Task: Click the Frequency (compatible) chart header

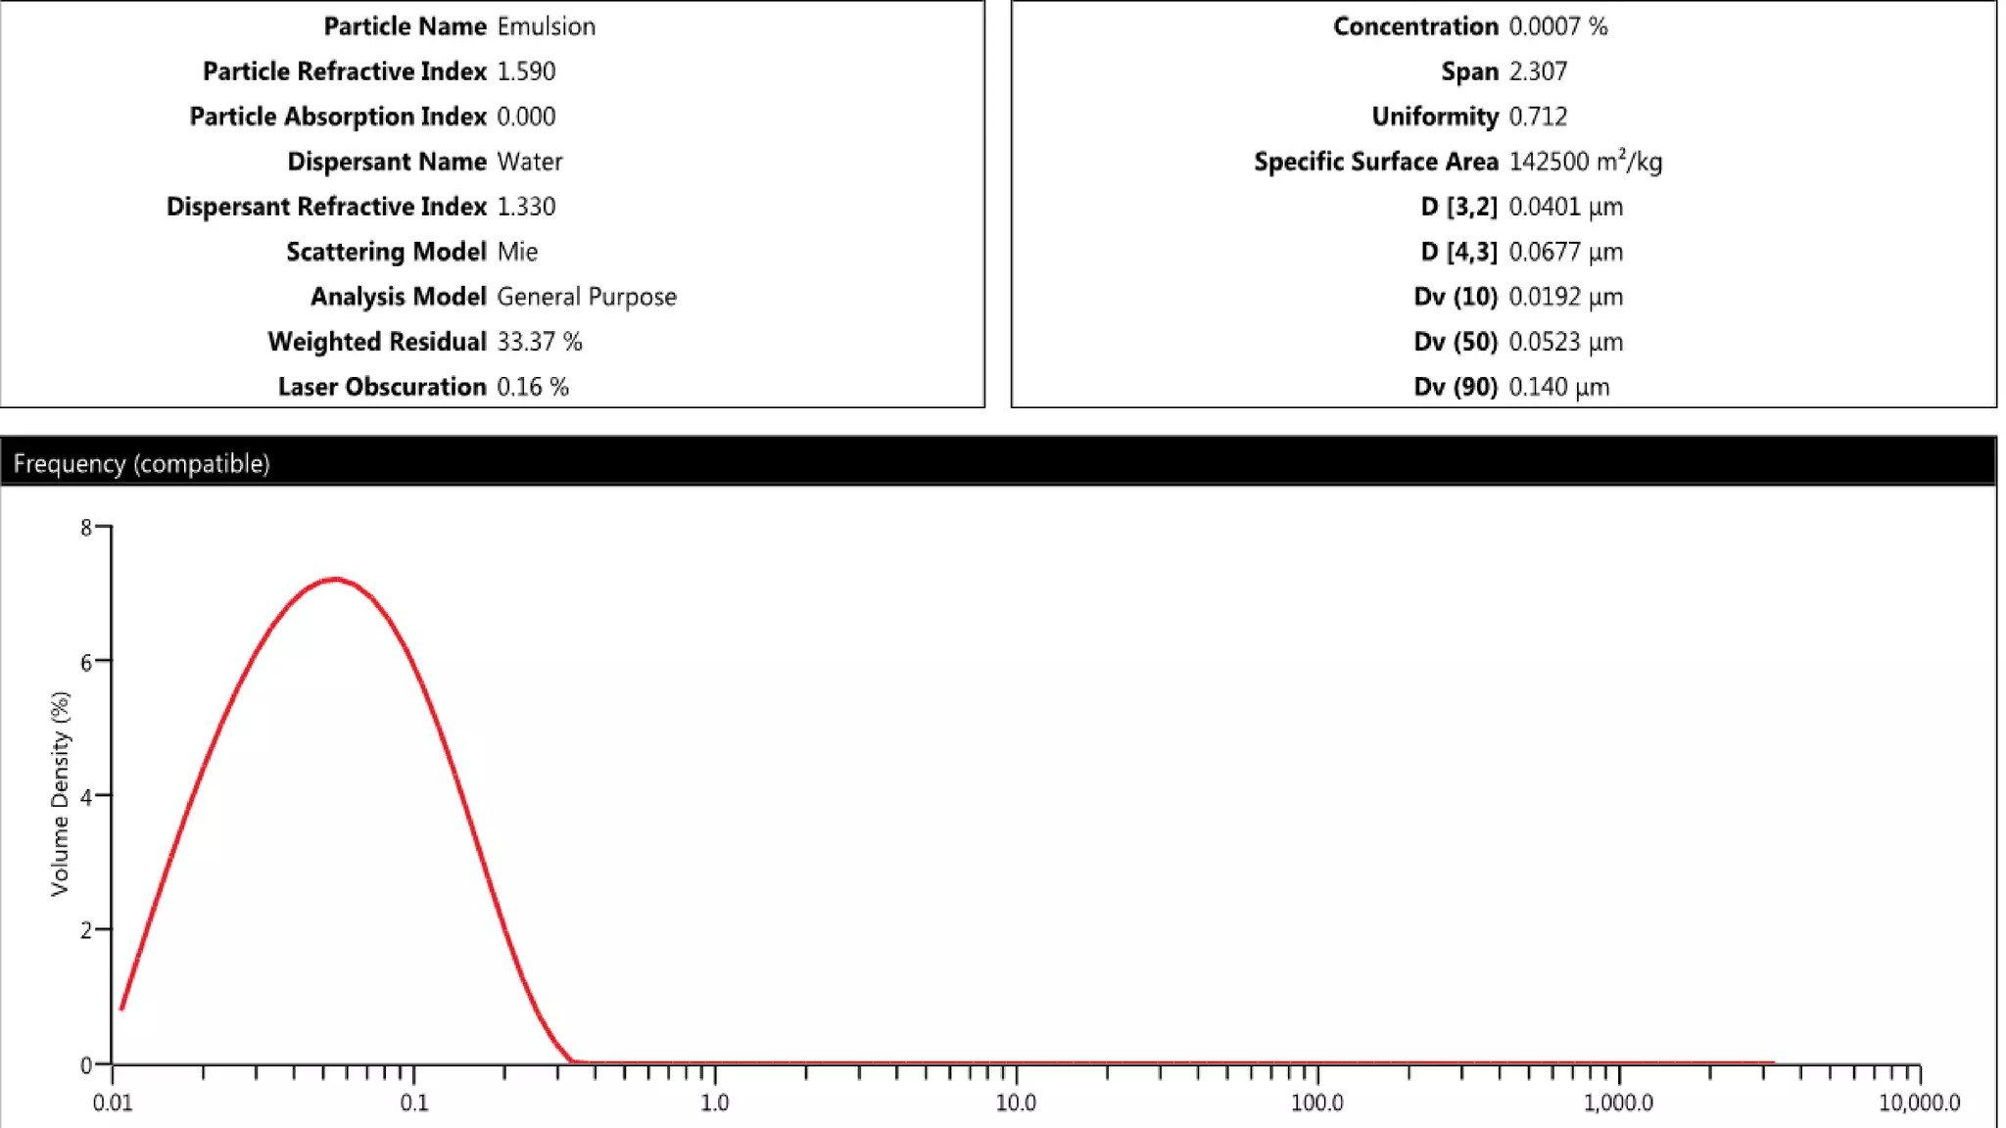Action: pyautogui.click(x=141, y=463)
